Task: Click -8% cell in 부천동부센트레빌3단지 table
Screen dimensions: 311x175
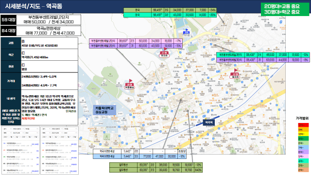Action: tap(306, 60)
